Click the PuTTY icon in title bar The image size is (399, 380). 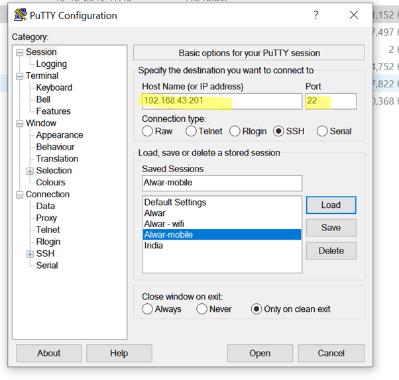coord(21,15)
